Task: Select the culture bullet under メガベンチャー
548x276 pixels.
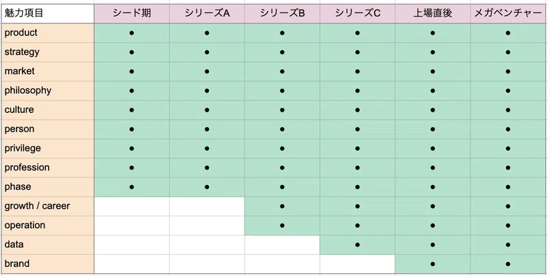Action: click(508, 110)
